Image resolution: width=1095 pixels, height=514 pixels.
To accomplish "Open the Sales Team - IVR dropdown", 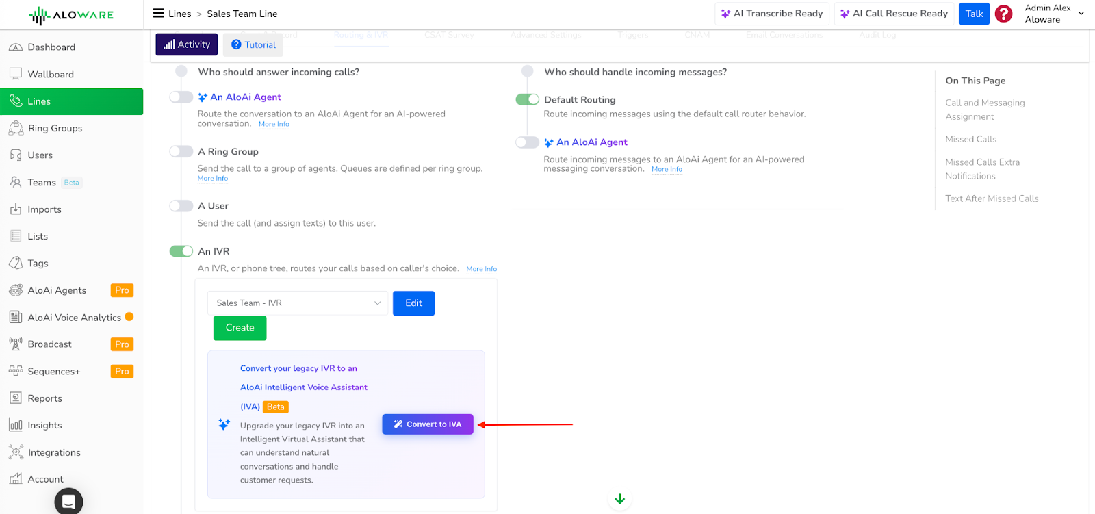I will coord(298,303).
